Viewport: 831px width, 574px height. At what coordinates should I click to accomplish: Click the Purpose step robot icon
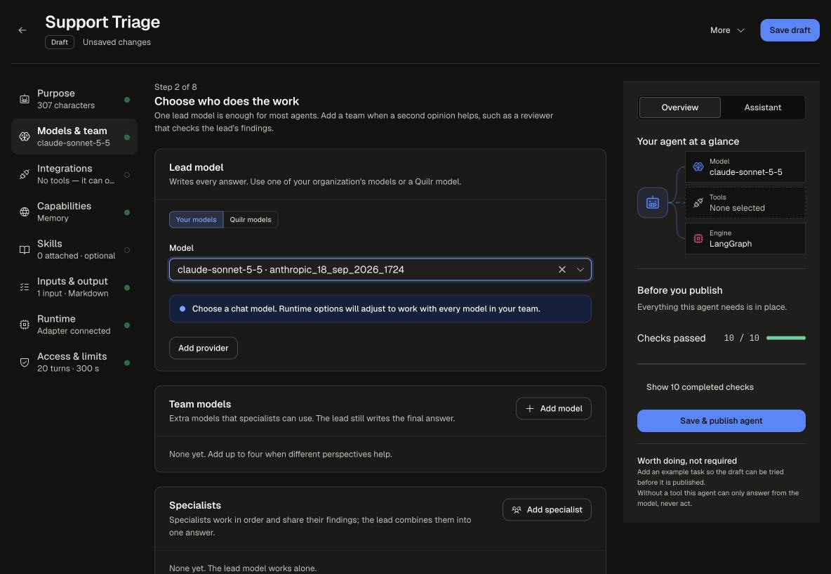coord(25,99)
